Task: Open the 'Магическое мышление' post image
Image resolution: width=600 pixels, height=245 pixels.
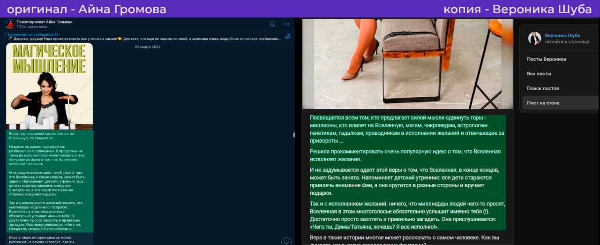Action: pyautogui.click(x=49, y=86)
